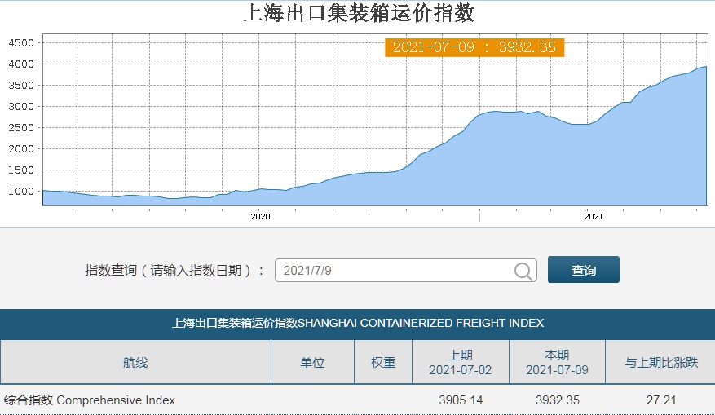Select the 单位 column header
The height and width of the screenshot is (415, 715).
tap(312, 362)
